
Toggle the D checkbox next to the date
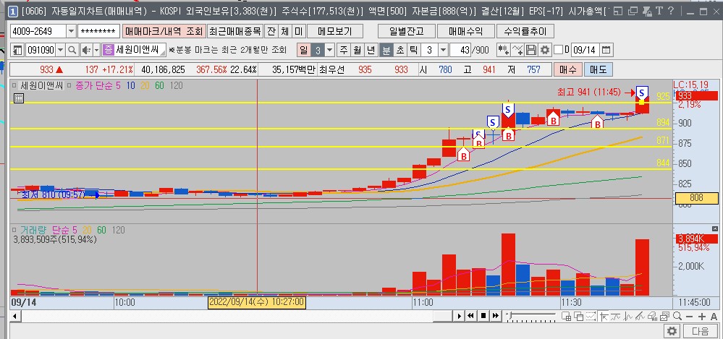[559, 50]
